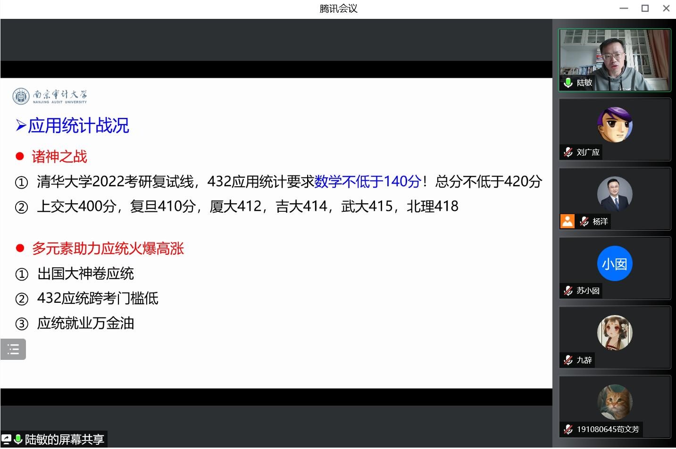676x449 pixels.
Task: Select 杨洋's portrait avatar
Action: pos(614,194)
